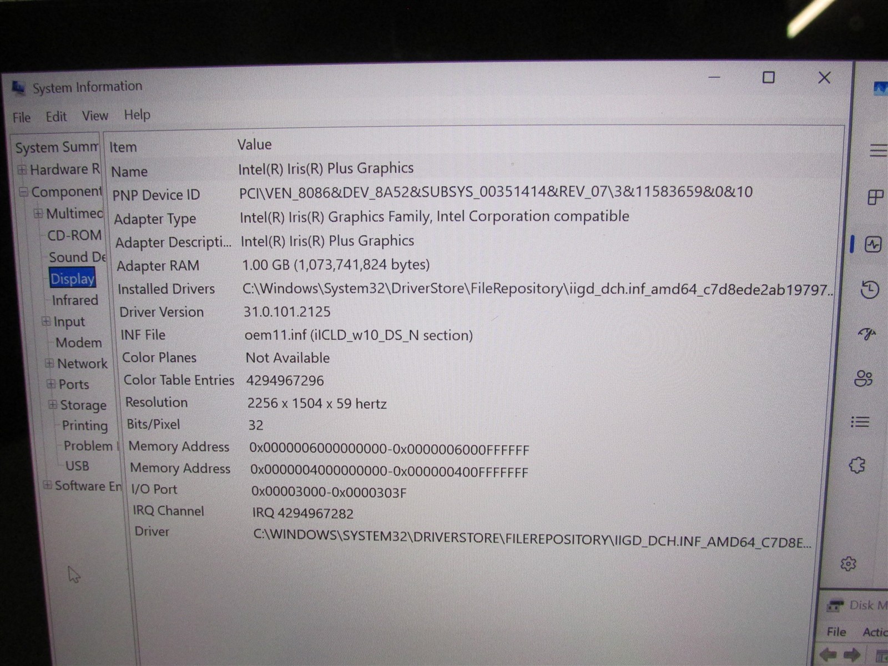The image size is (888, 666).
Task: Select the Adapter RAM value 1.00 GB
Action: 336,265
